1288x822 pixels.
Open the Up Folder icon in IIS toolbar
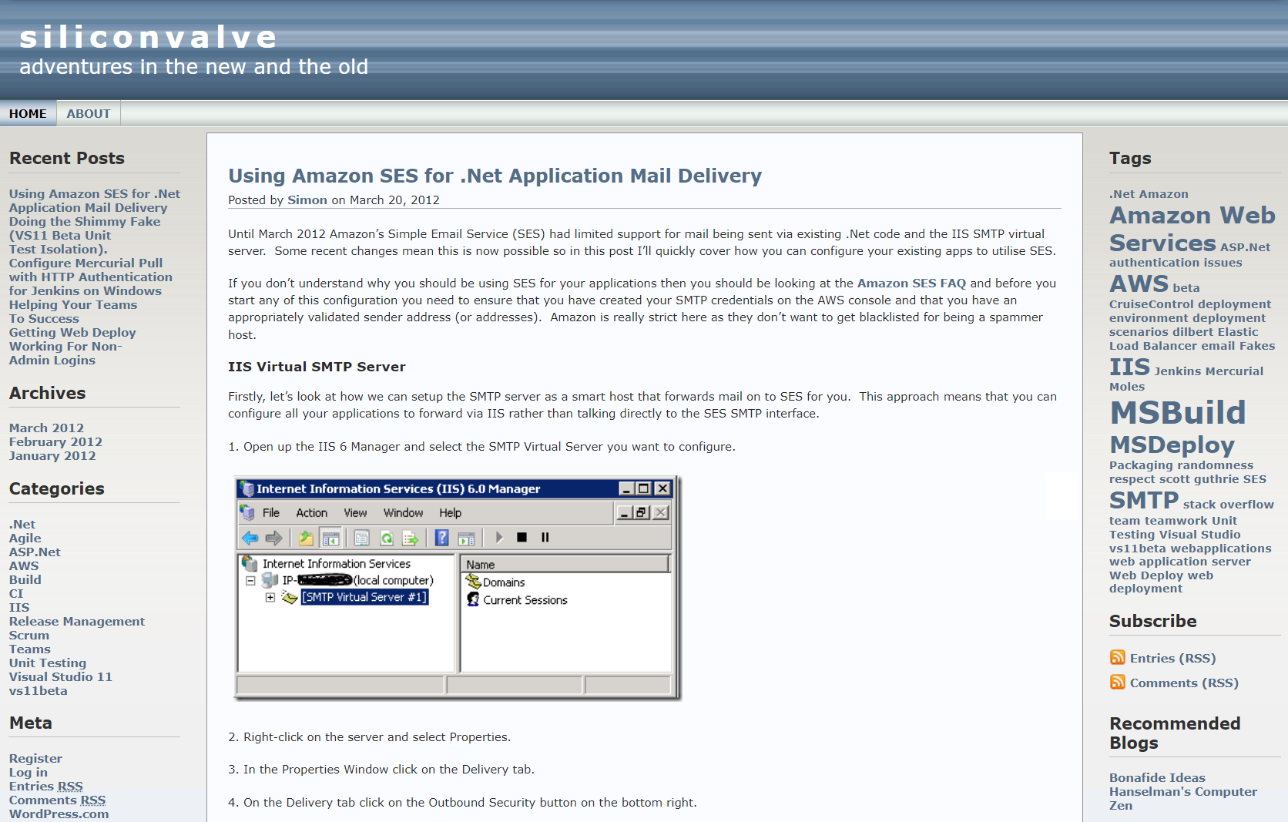click(305, 538)
